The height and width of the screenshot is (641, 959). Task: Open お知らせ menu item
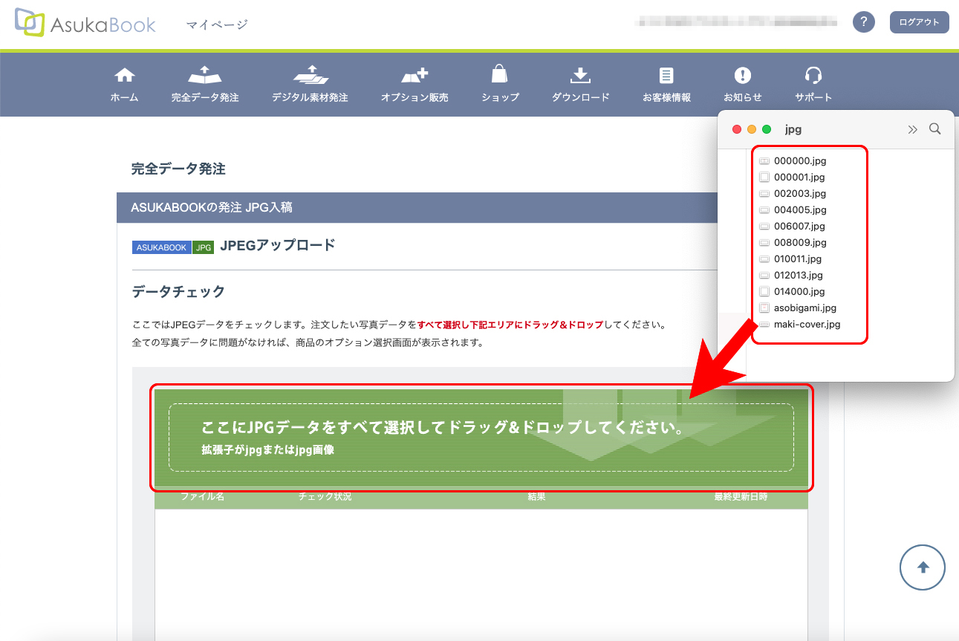pyautogui.click(x=743, y=85)
